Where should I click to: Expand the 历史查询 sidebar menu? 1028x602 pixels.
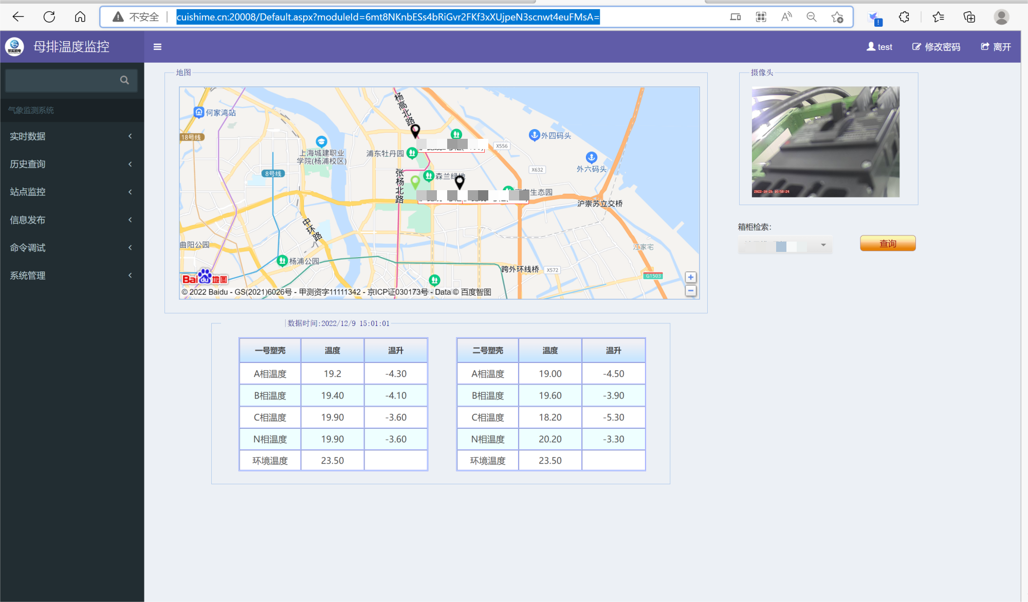pos(71,164)
